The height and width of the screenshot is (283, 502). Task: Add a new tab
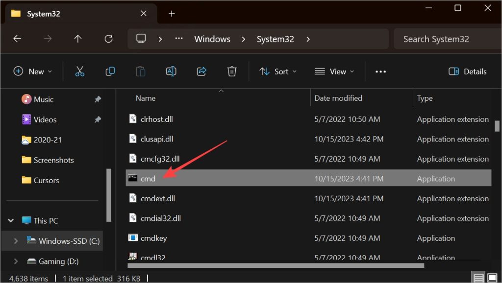point(172,13)
